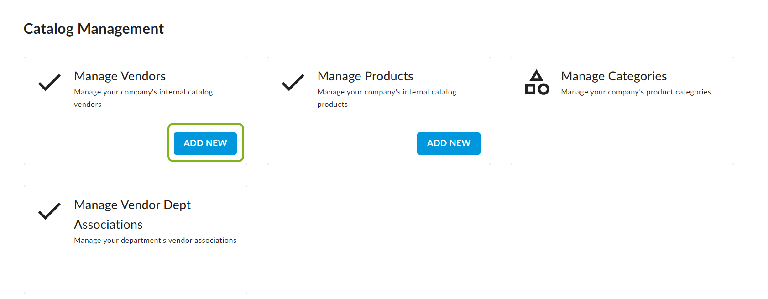Image resolution: width=768 pixels, height=299 pixels.
Task: Click the checkmark icon beside Manage Products
Action: pos(293,82)
